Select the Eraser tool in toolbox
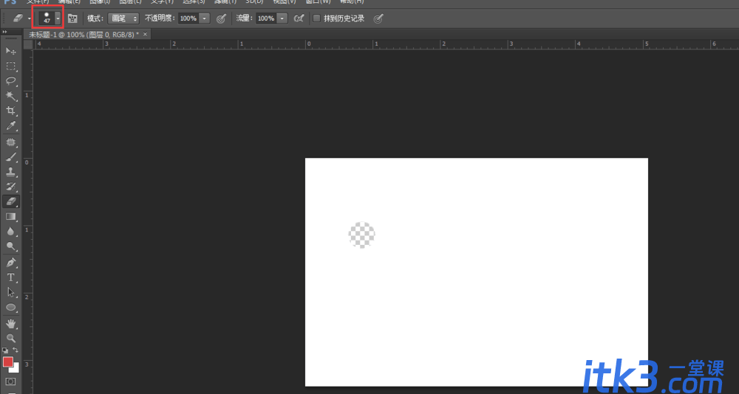The image size is (739, 394). pos(11,201)
